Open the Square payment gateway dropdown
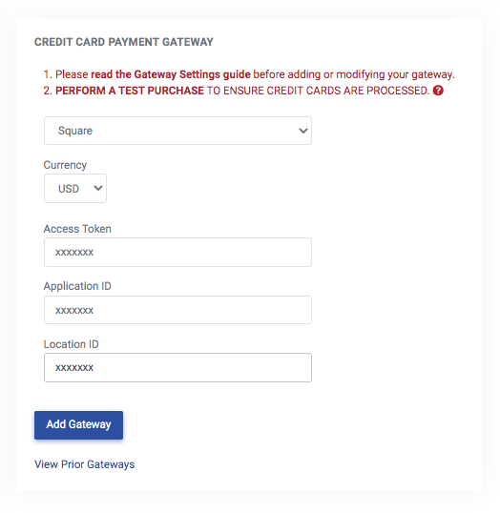 pyautogui.click(x=177, y=131)
